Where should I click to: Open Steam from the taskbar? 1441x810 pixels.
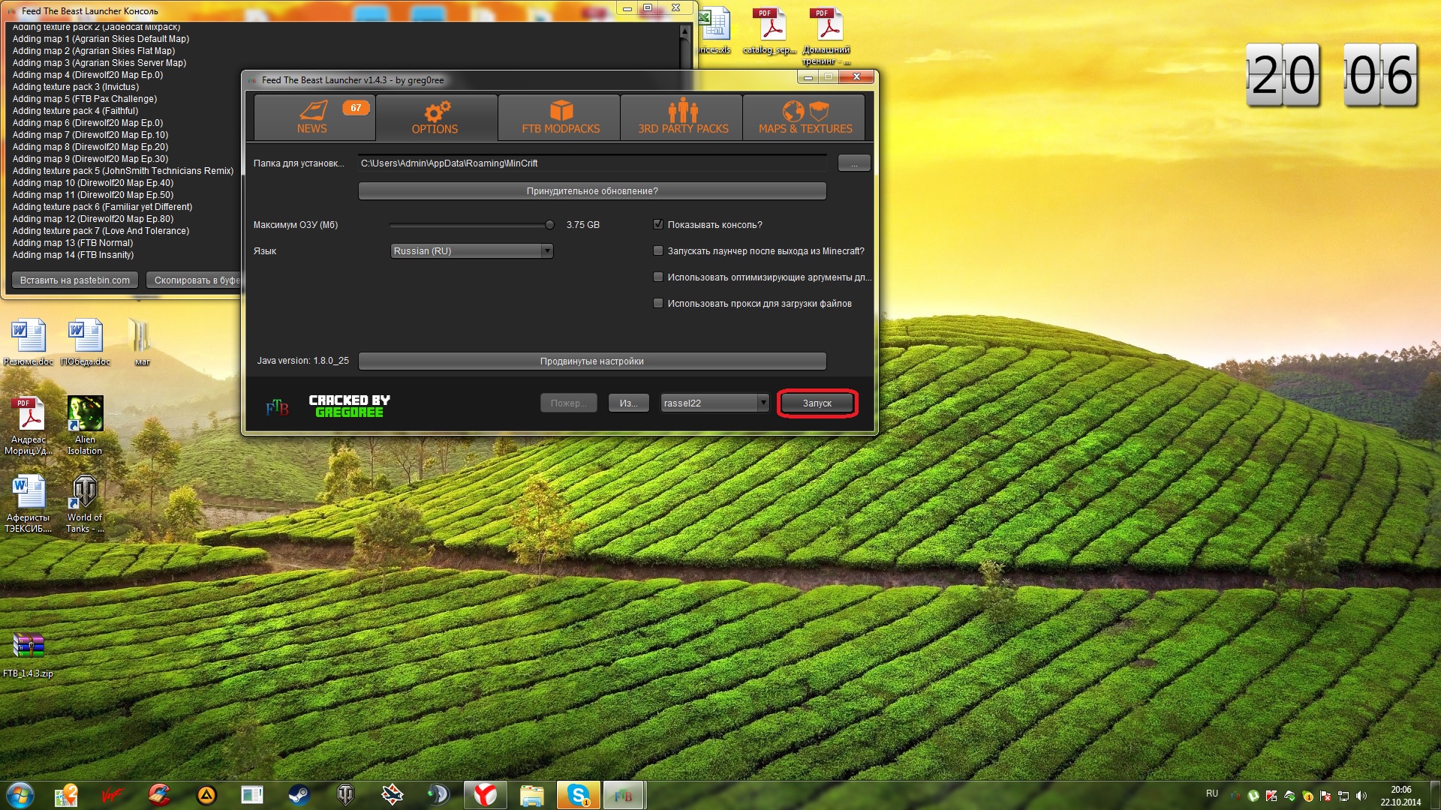[x=299, y=795]
